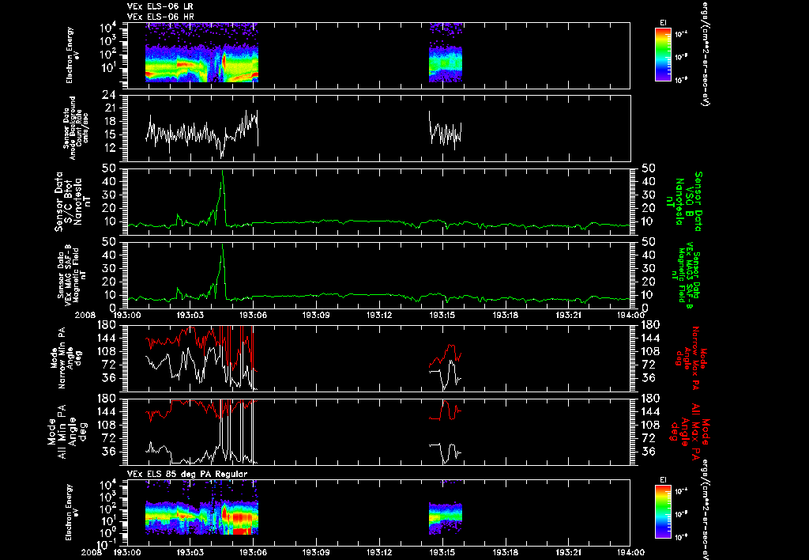
Task: Click the 193:15 spectrogram patch in top panel
Action: 446,55
